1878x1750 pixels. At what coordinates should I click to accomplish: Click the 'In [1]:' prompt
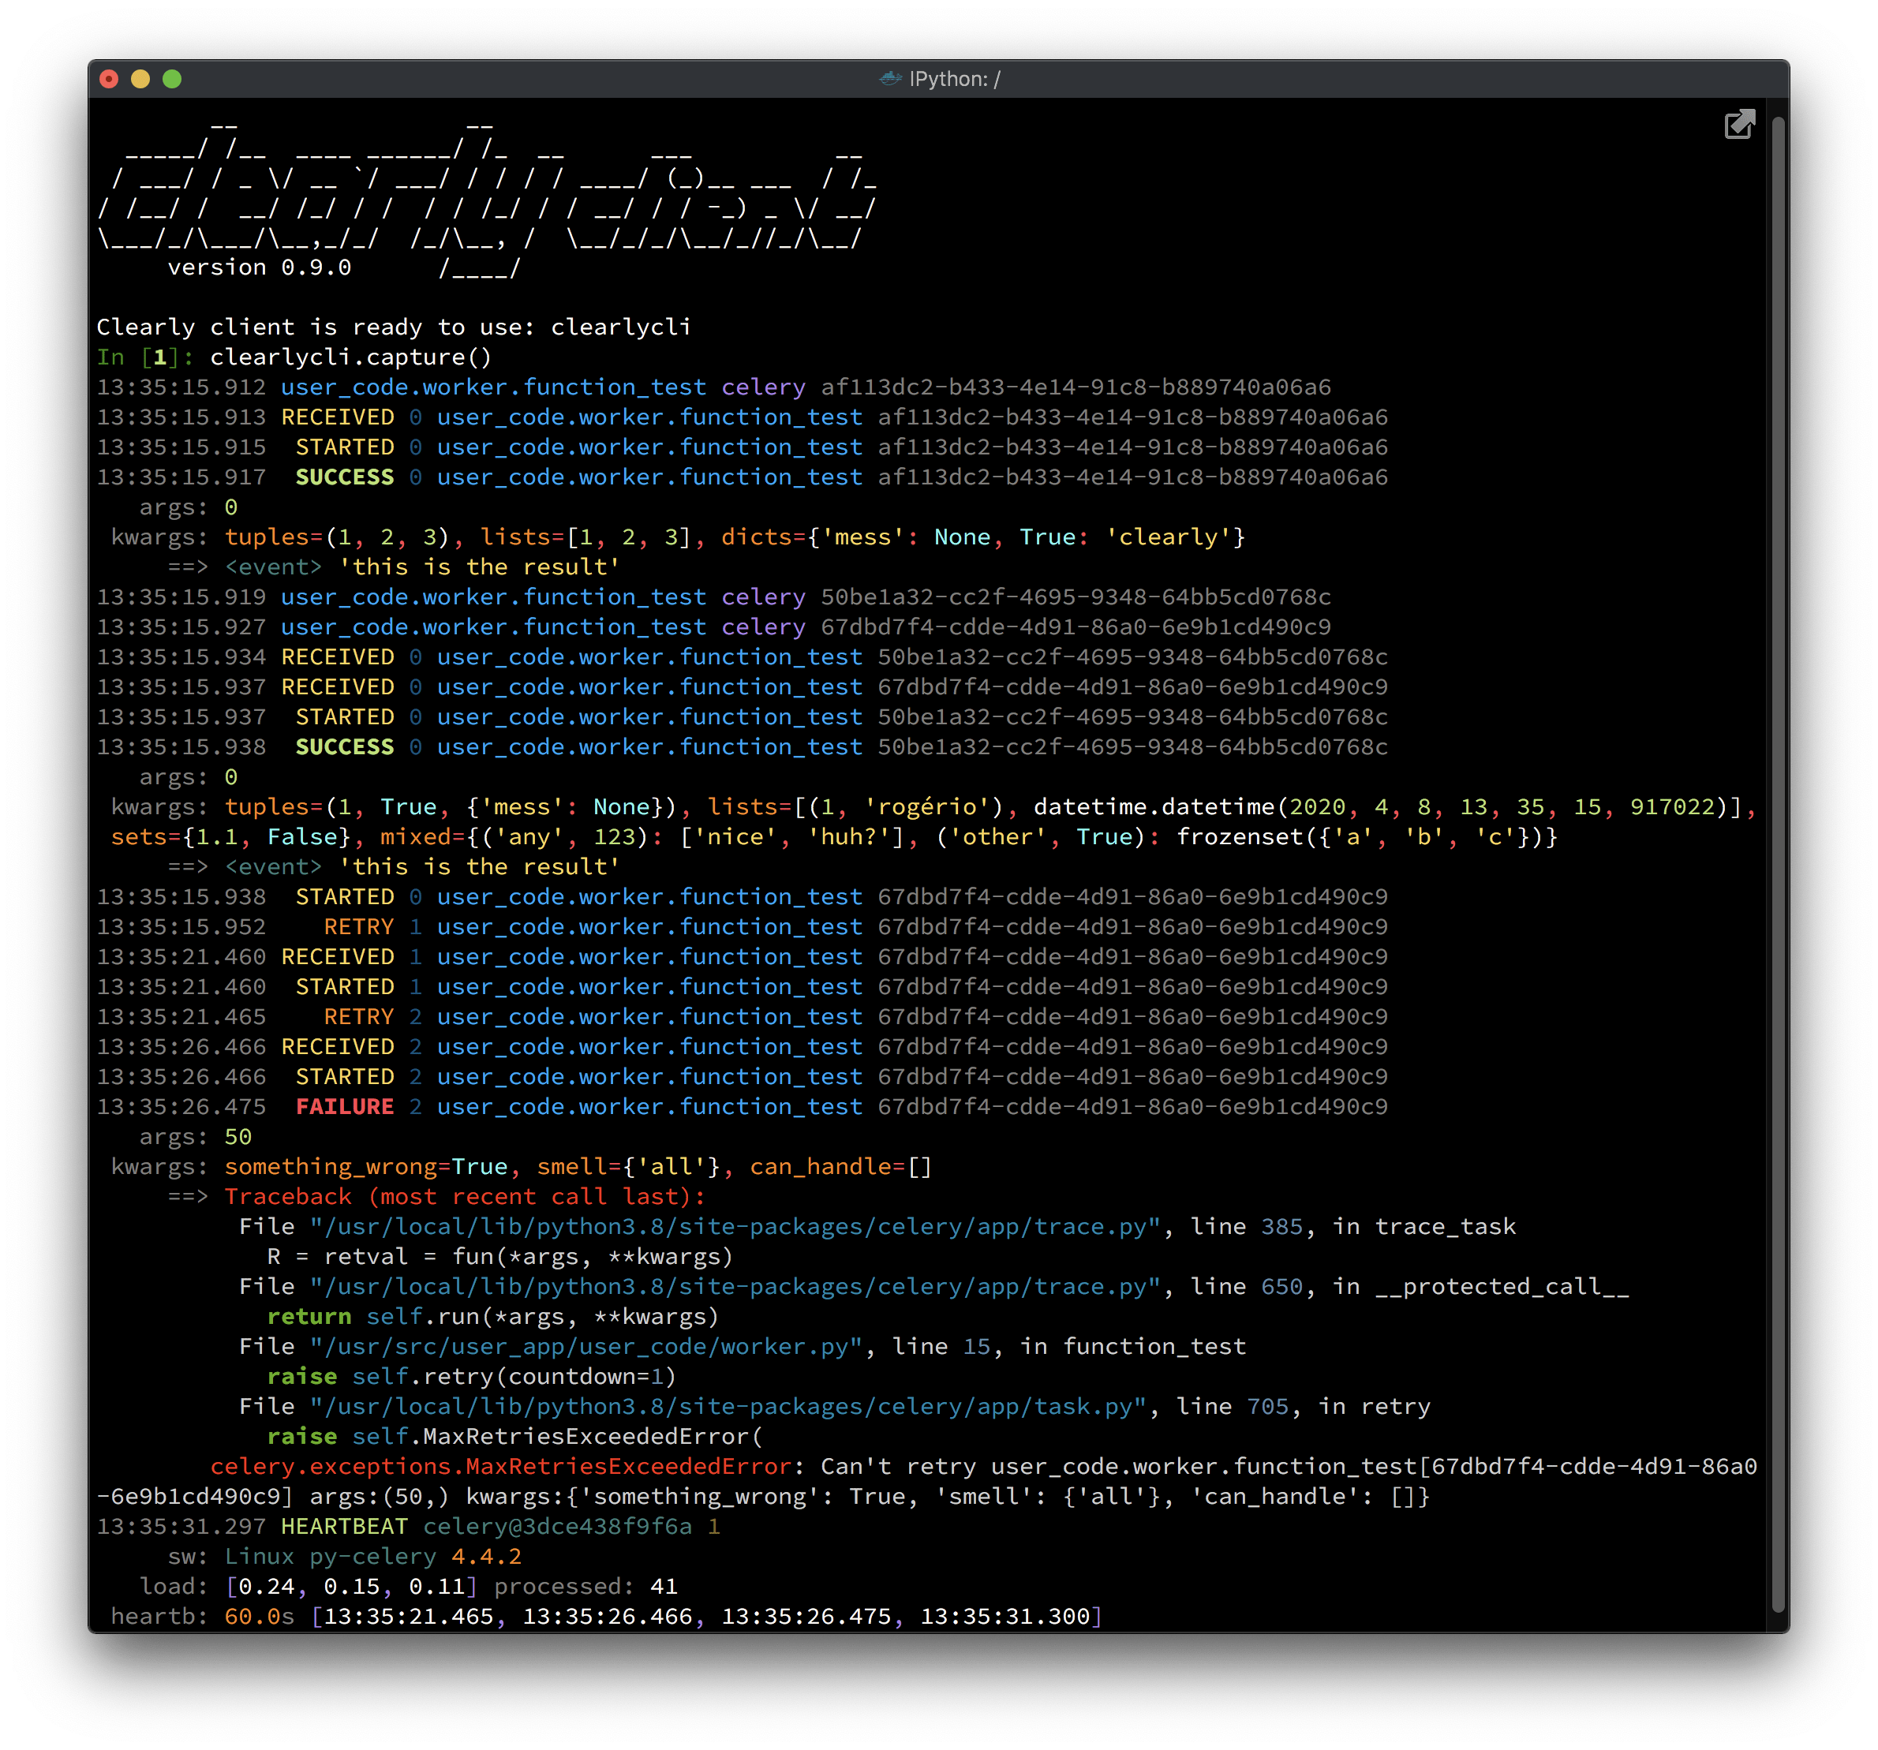click(x=145, y=357)
